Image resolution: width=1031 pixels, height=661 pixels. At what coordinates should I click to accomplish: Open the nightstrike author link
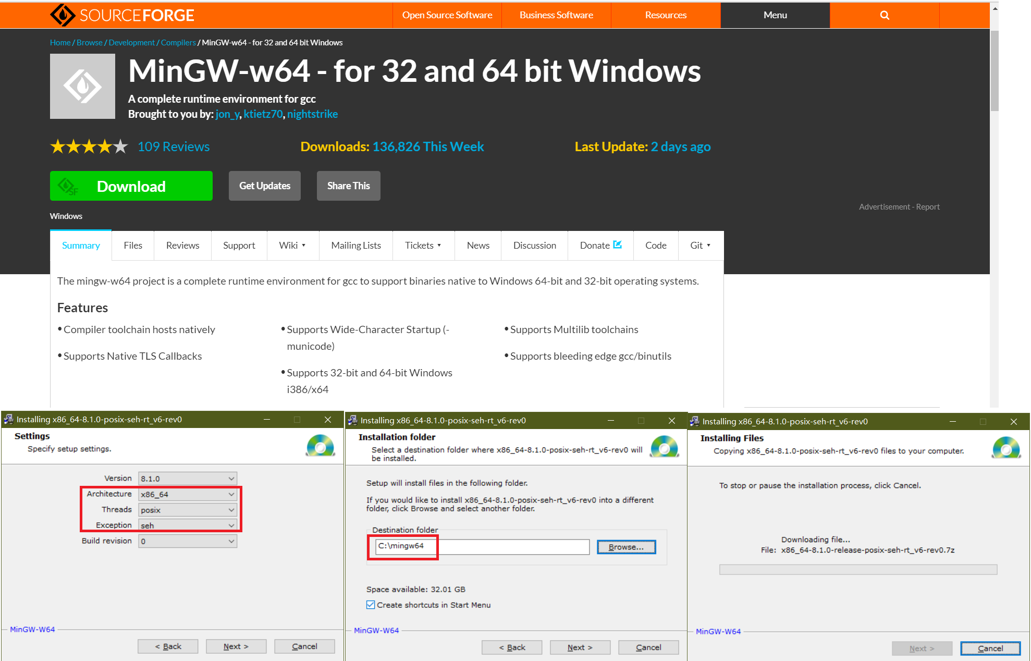(x=312, y=114)
